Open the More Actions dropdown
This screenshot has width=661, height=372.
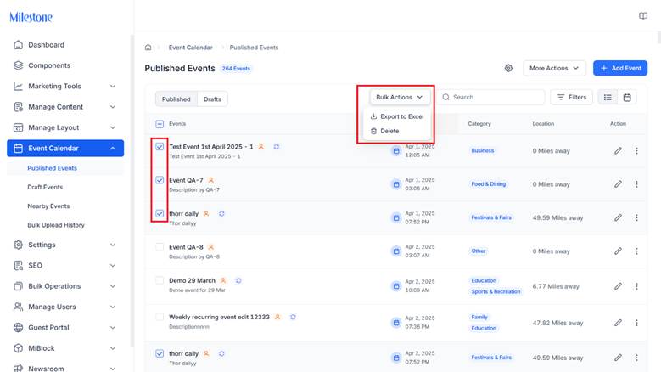pyautogui.click(x=554, y=68)
